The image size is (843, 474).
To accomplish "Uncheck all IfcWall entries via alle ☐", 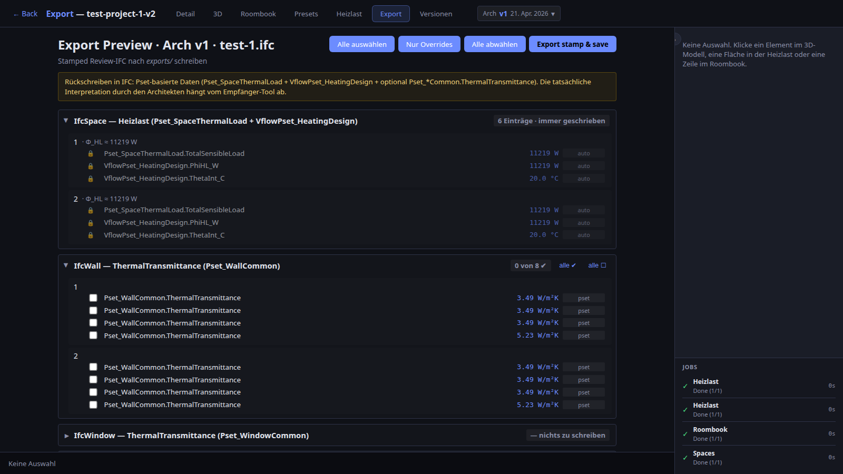I will (597, 265).
